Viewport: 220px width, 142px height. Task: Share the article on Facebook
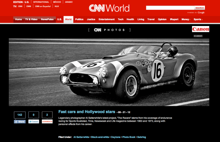(x=20, y=122)
